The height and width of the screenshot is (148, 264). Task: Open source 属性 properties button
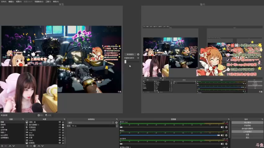40,115
